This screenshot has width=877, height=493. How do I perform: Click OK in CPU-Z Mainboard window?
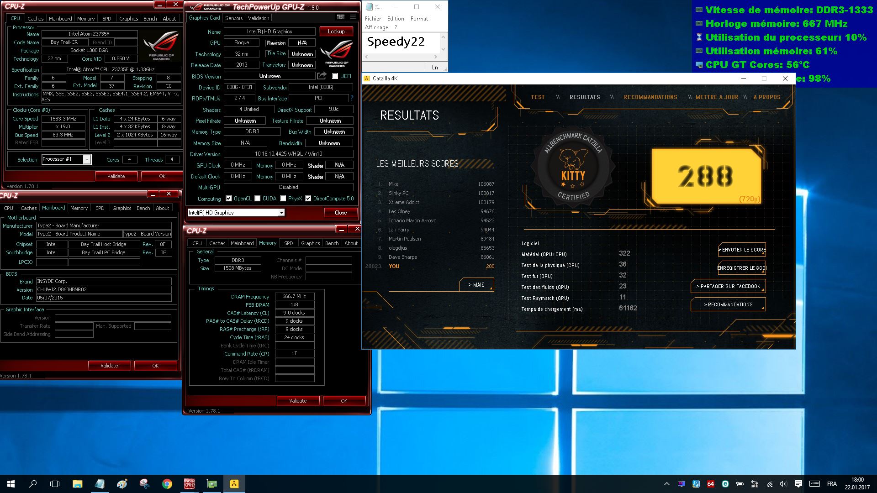(155, 366)
